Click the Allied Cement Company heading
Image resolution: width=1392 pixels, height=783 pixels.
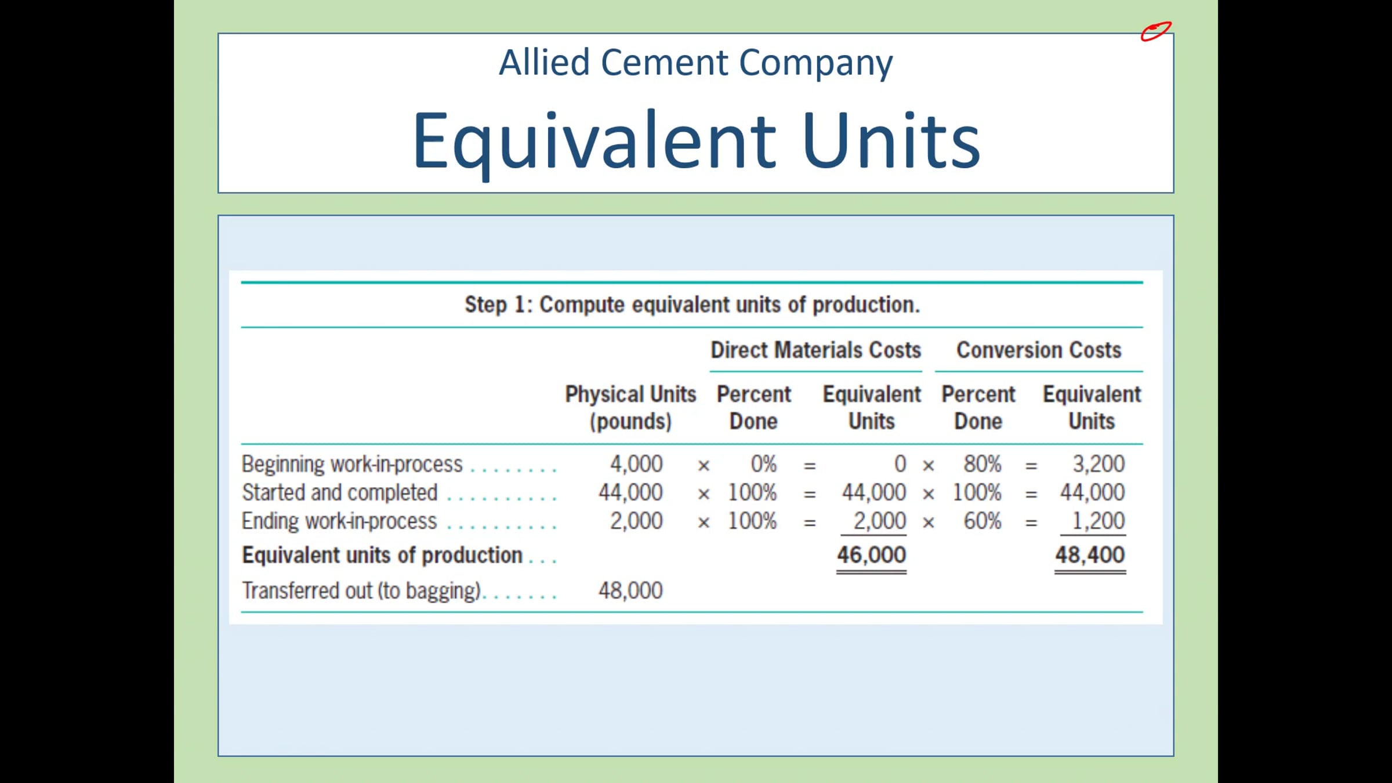(x=695, y=63)
